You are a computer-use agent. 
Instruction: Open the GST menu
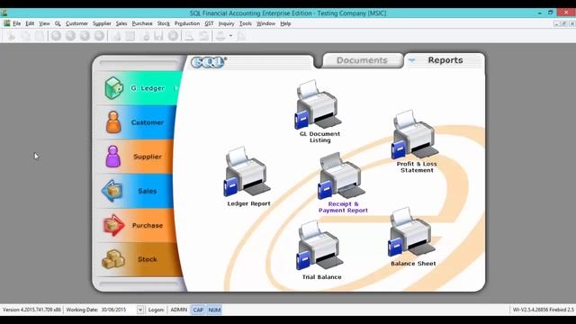209,23
